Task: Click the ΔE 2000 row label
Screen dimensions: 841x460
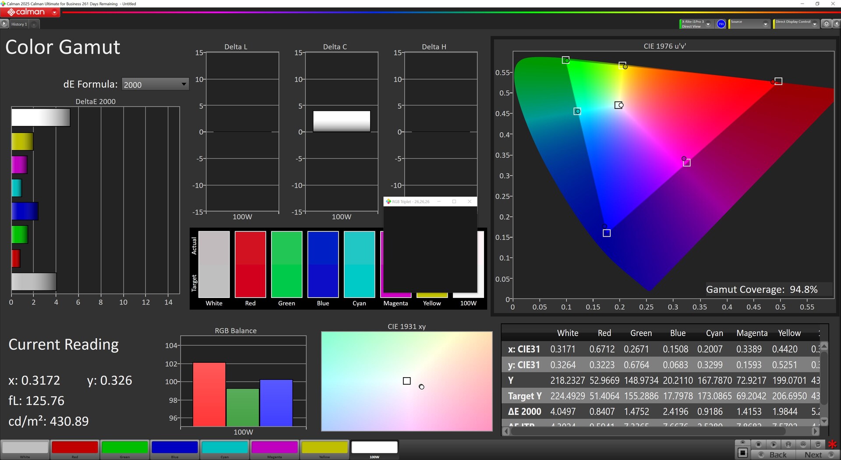Action: coord(525,412)
